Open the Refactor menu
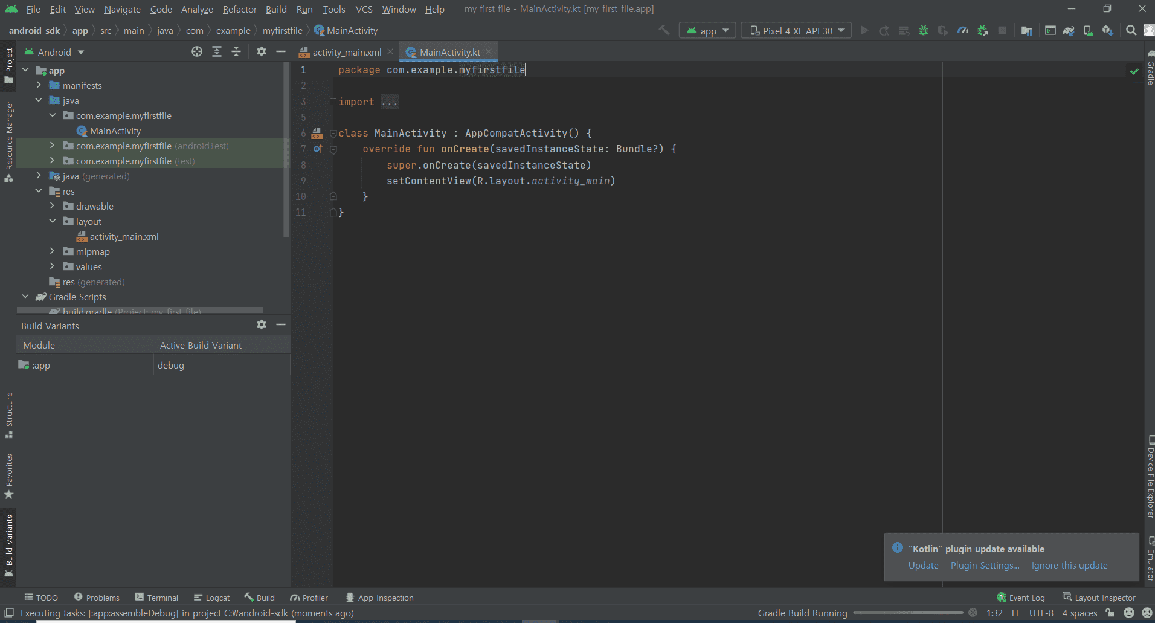This screenshot has height=623, width=1155. pyautogui.click(x=239, y=9)
